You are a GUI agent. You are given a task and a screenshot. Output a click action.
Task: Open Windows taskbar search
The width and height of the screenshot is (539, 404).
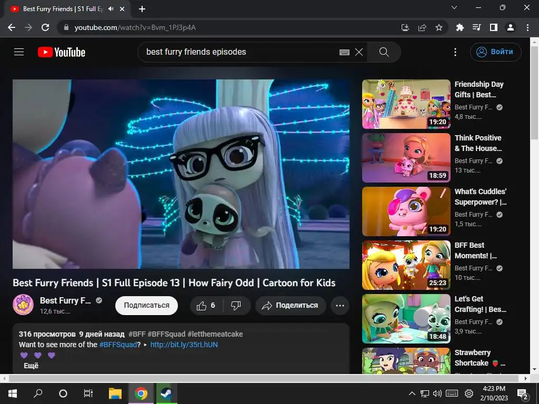(38, 393)
